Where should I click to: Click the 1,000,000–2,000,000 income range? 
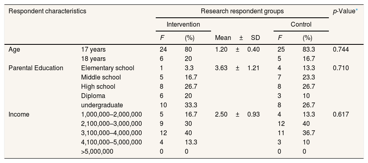coord(111,114)
